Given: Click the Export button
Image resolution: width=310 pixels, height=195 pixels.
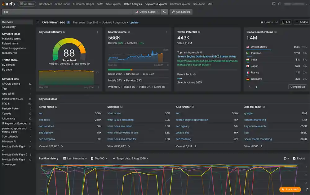Looking at the screenshot, I should pos(299,158).
